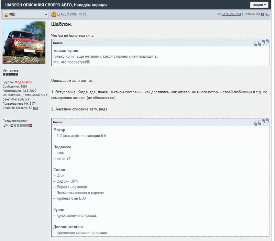This screenshot has width=275, height=241.
Task: Click the grey warning level bar
Action: (21, 125)
